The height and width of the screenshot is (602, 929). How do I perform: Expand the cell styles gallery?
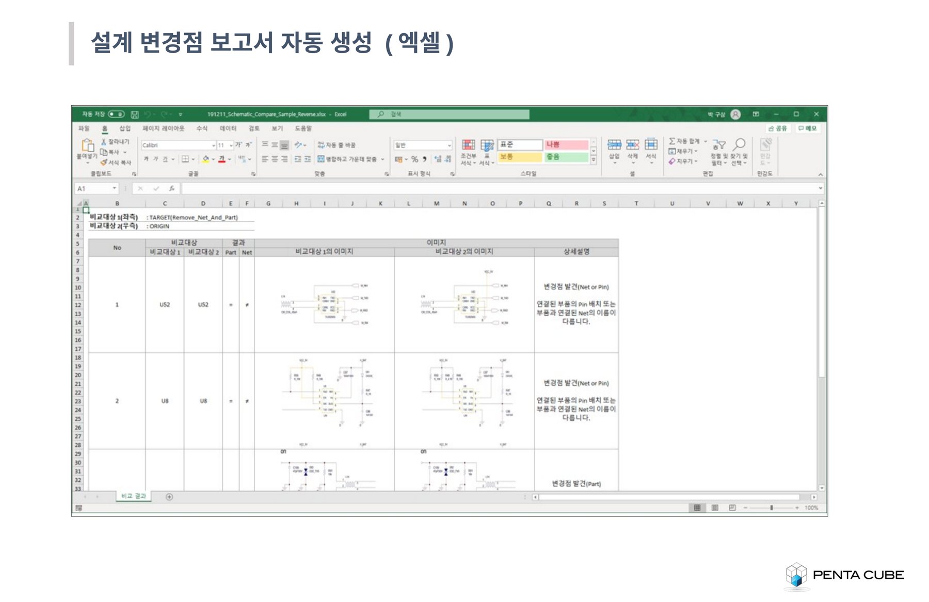[x=594, y=160]
